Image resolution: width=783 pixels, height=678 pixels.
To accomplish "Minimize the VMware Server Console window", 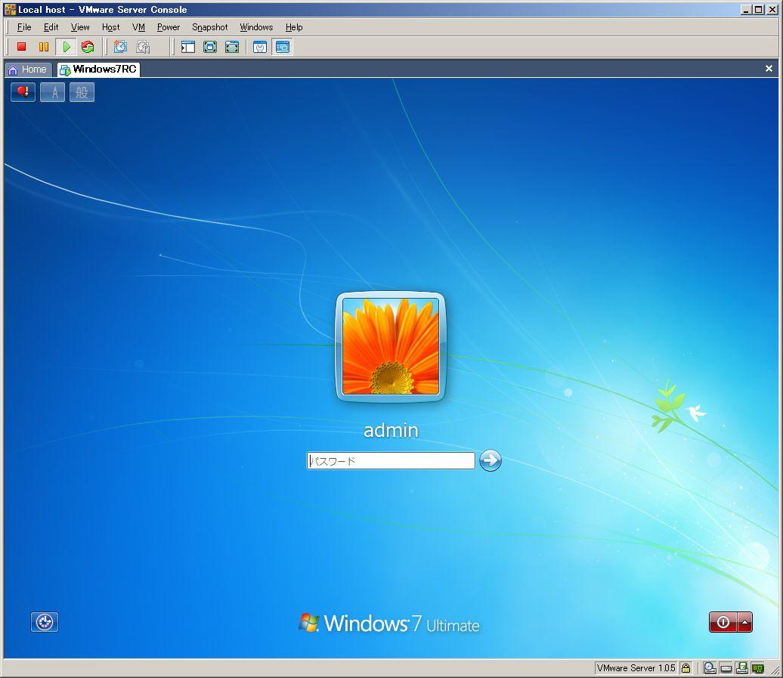I will [746, 9].
